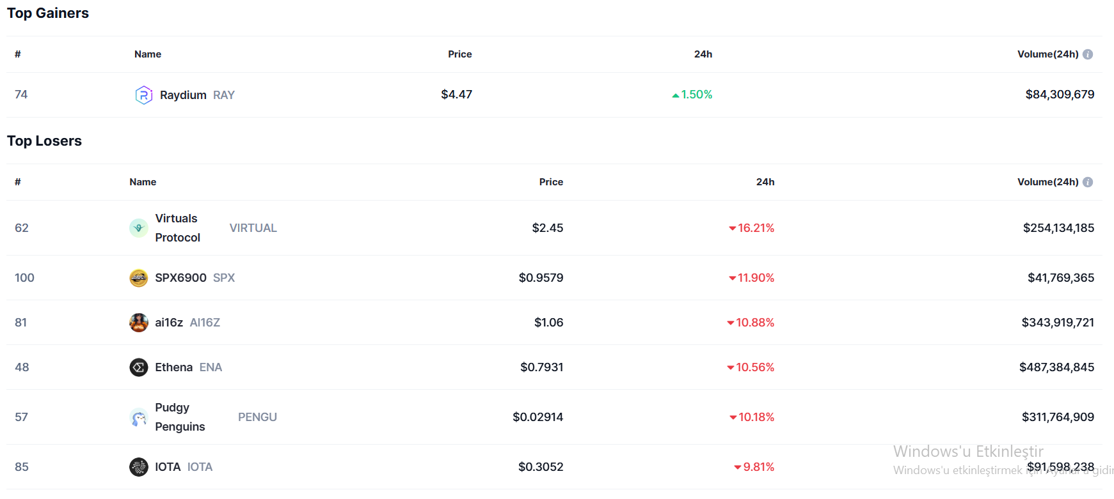Open the Raydium coin page link

(x=183, y=95)
